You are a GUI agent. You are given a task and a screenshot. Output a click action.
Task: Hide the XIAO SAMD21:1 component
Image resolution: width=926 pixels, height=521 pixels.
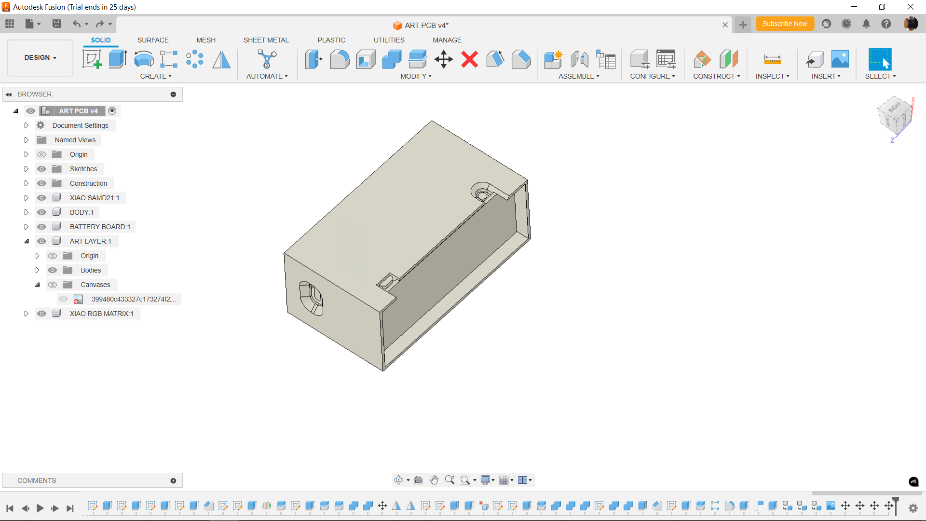pyautogui.click(x=41, y=198)
